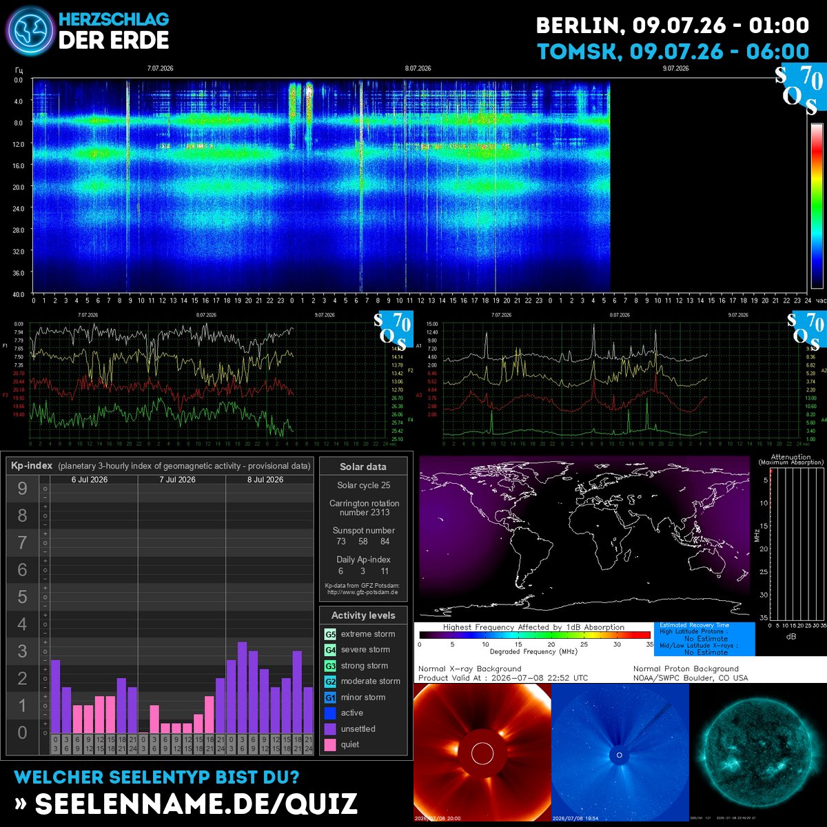The width and height of the screenshot is (827, 827).
Task: Select the G5 extreme storm badge
Action: tap(331, 634)
